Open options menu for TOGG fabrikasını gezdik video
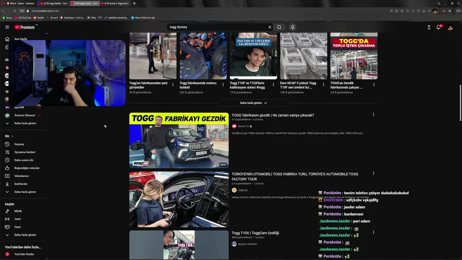This screenshot has width=462, height=260. [x=374, y=114]
